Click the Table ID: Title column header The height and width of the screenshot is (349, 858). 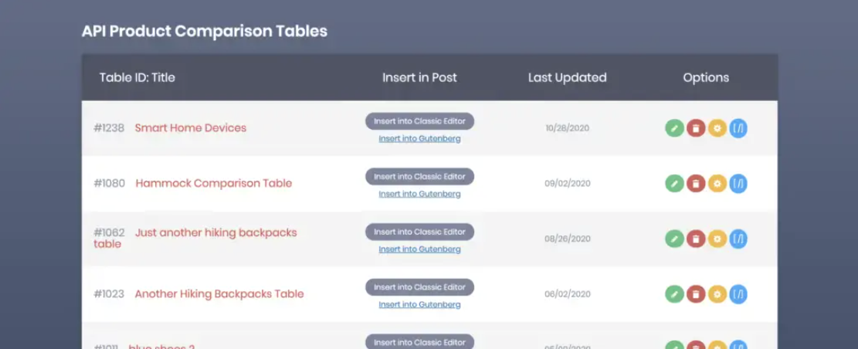pos(137,77)
